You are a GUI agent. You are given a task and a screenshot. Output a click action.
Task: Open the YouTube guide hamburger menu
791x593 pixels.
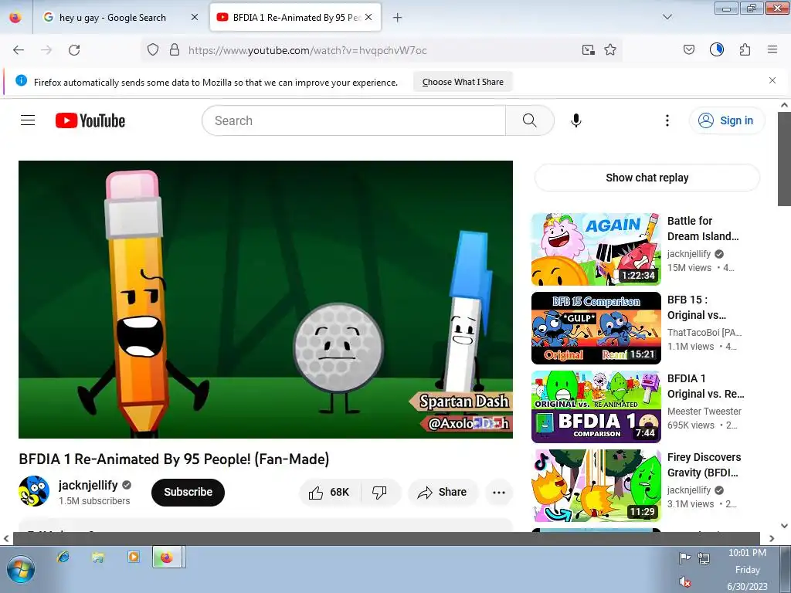28,120
